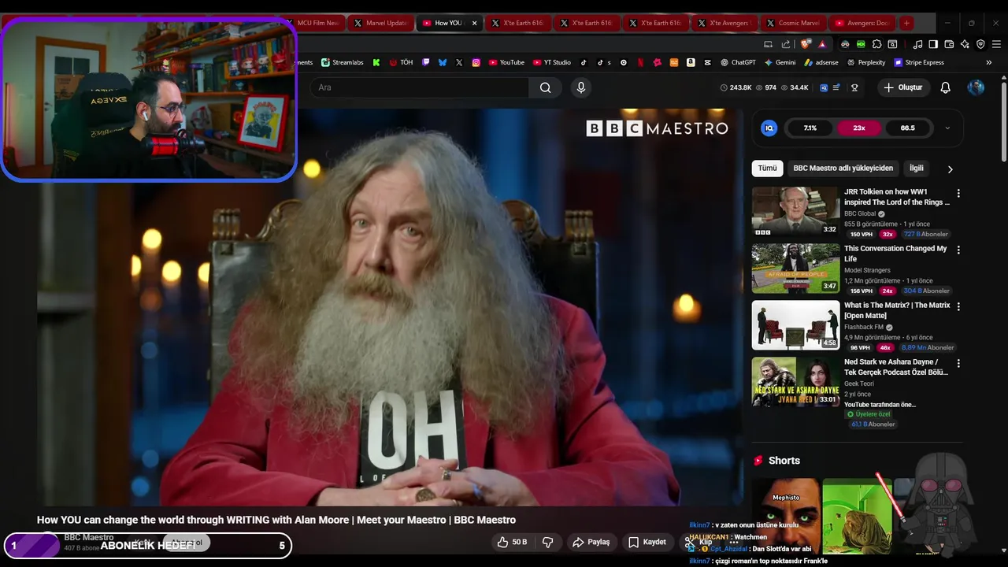
Task: Click the Brave Shields lion icon
Action: [x=805, y=44]
